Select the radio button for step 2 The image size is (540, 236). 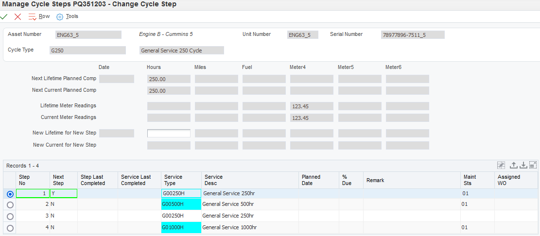click(10, 205)
